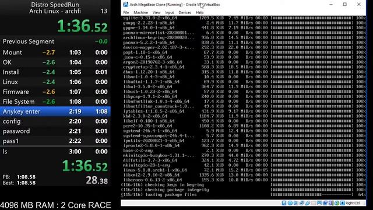Screen dimensions: 373x210
Task: Click the iptables-1:1.8.5-2-x86_64 package line
Action: [244, 111]
